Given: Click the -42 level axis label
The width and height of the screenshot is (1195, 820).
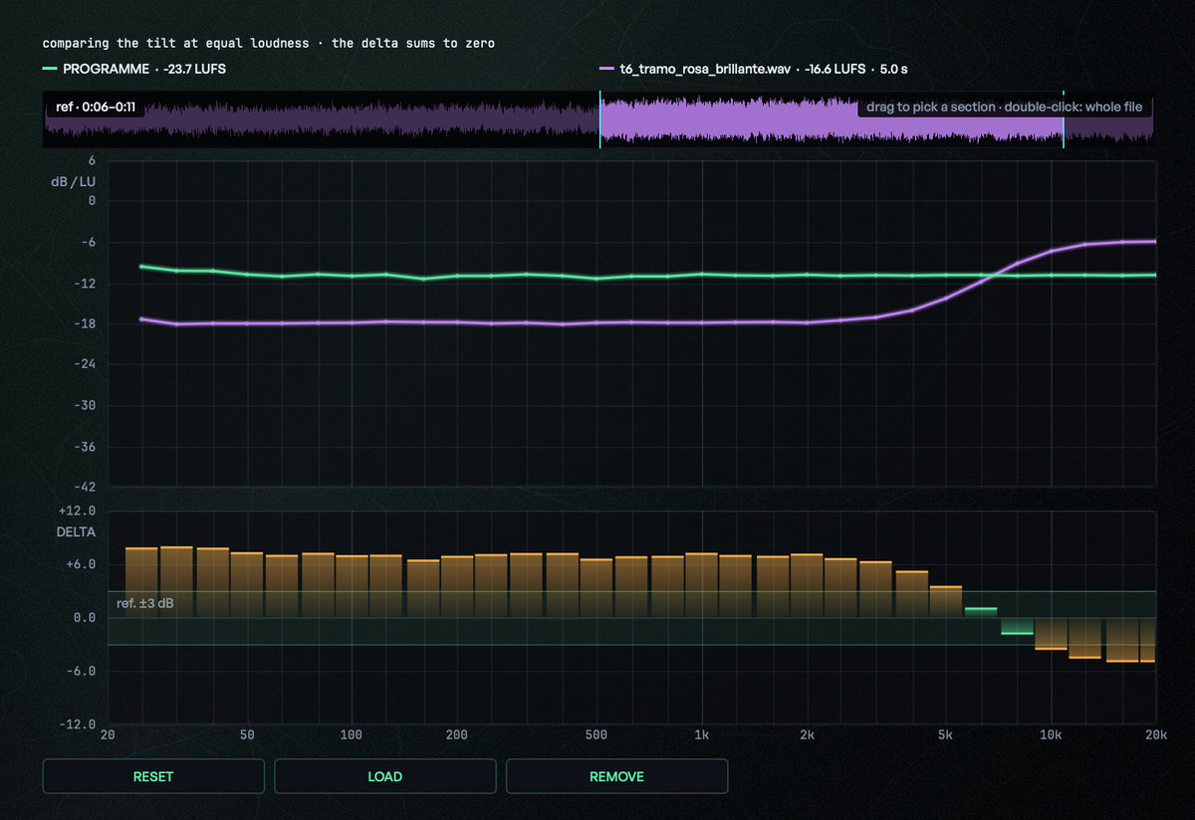Looking at the screenshot, I should [84, 487].
